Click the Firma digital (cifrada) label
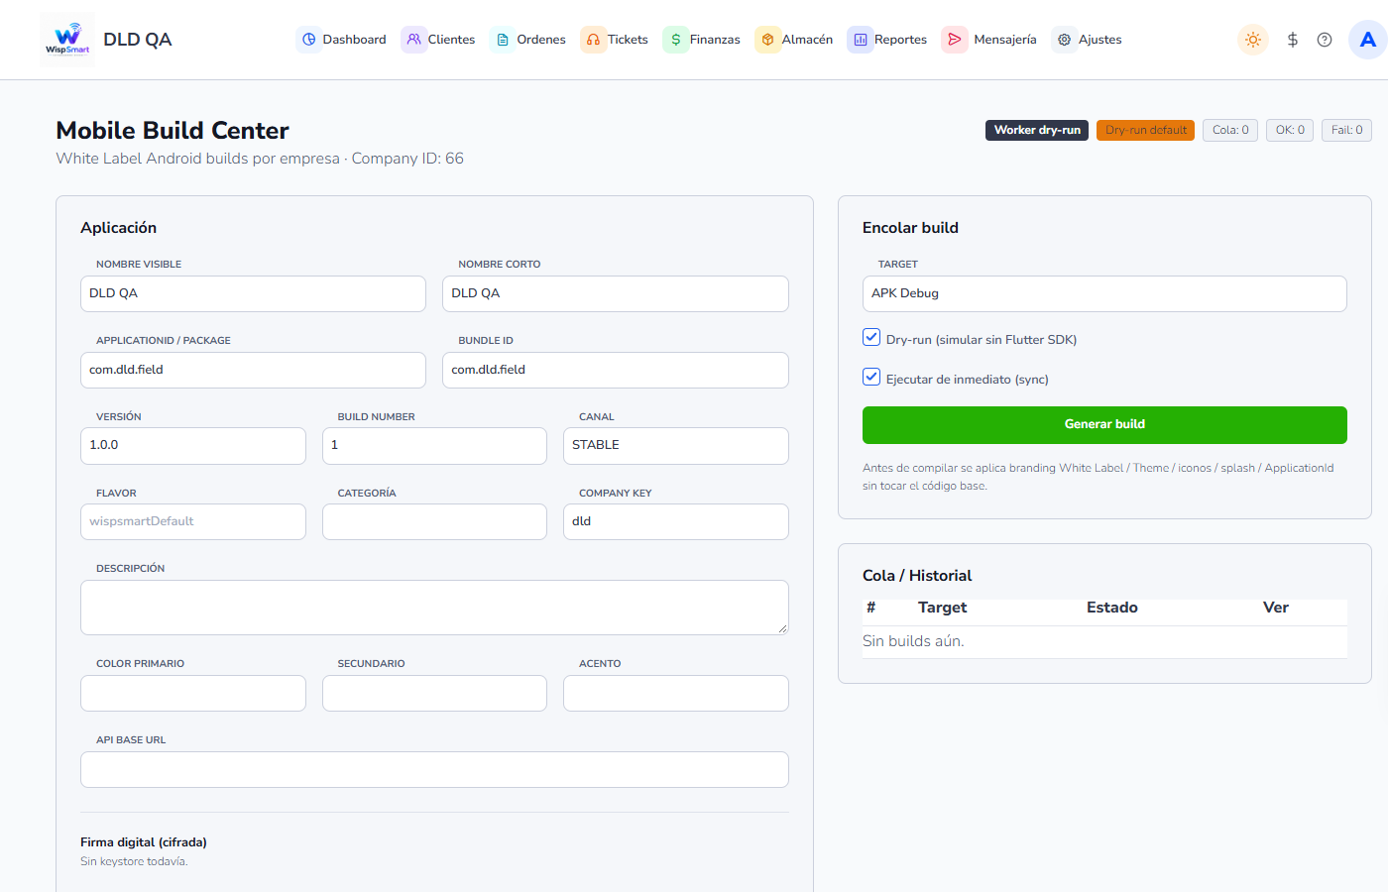 (x=144, y=841)
